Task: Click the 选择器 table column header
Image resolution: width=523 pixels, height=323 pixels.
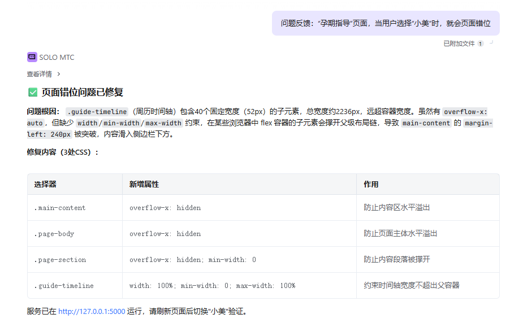Action: coord(45,184)
